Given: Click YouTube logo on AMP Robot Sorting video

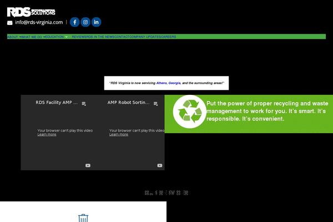Looking at the screenshot, I should 160,165.
